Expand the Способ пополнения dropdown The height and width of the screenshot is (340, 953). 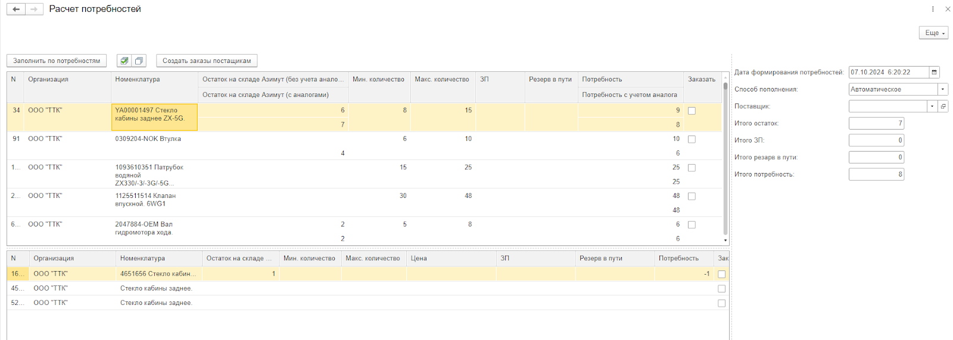[943, 89]
